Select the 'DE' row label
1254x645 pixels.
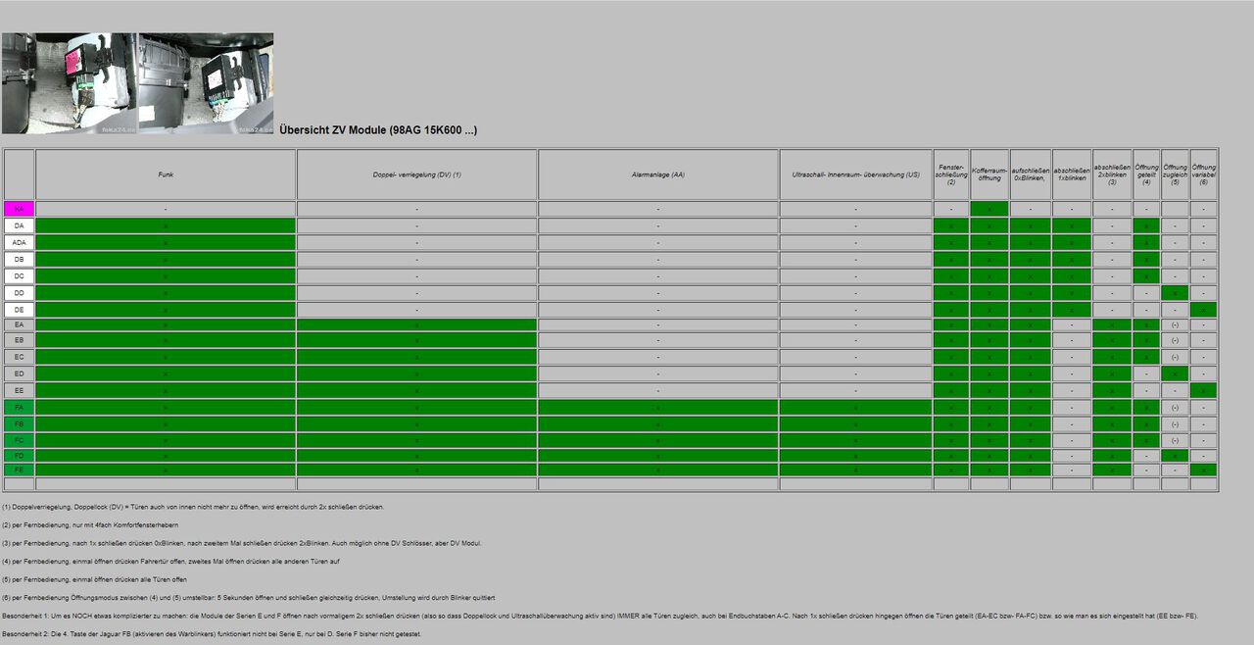[x=20, y=309]
